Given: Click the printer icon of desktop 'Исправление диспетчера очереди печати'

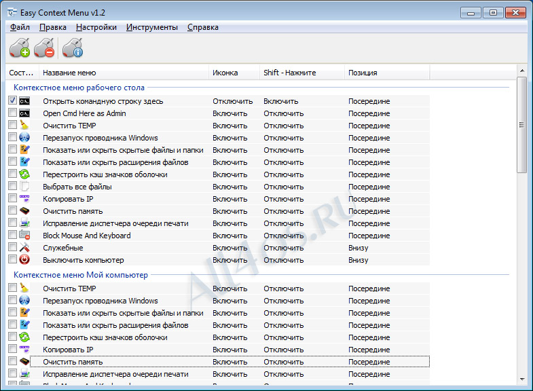Looking at the screenshot, I should click(x=24, y=223).
